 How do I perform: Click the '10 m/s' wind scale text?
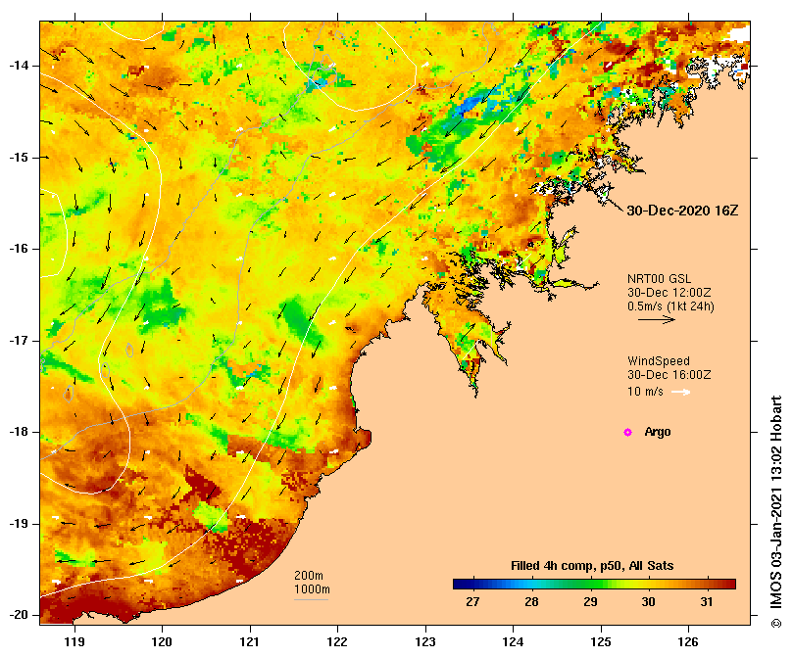coord(645,392)
